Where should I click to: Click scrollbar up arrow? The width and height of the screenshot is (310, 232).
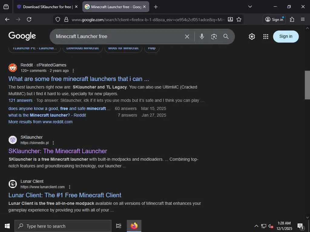[307, 28]
